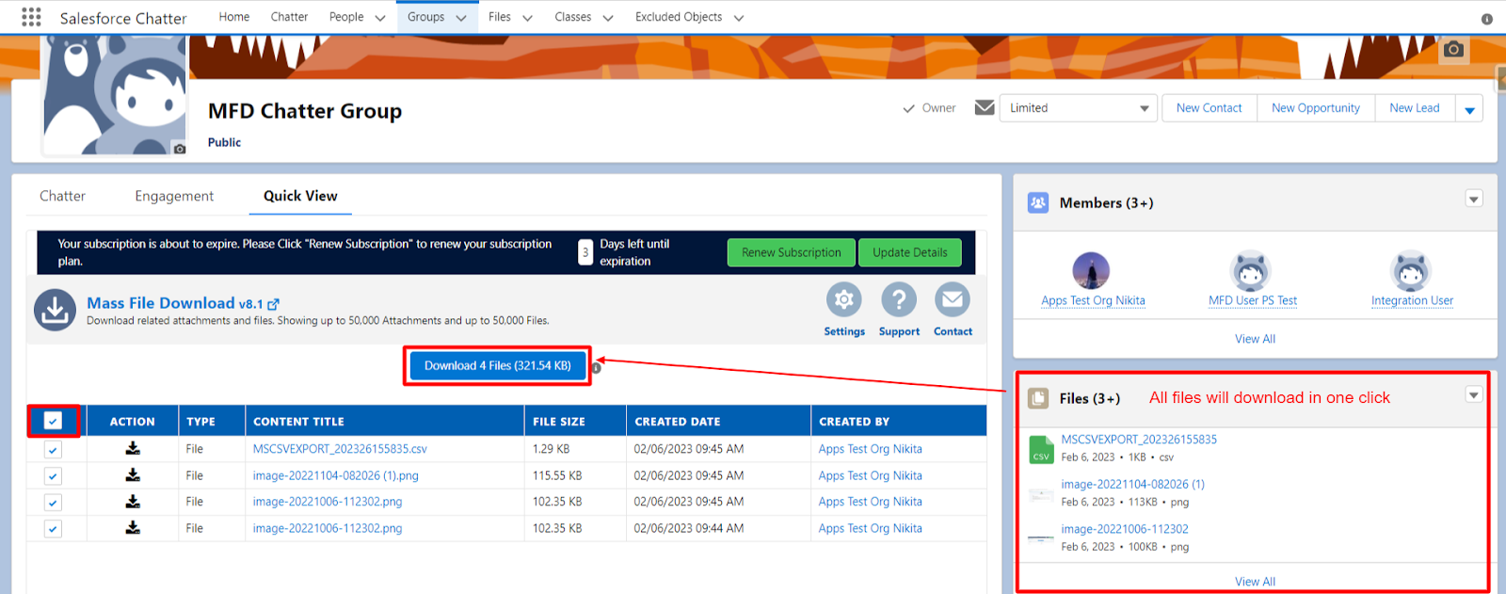1506x594 pixels.
Task: Expand the Classes menu chevron
Action: [x=608, y=18]
